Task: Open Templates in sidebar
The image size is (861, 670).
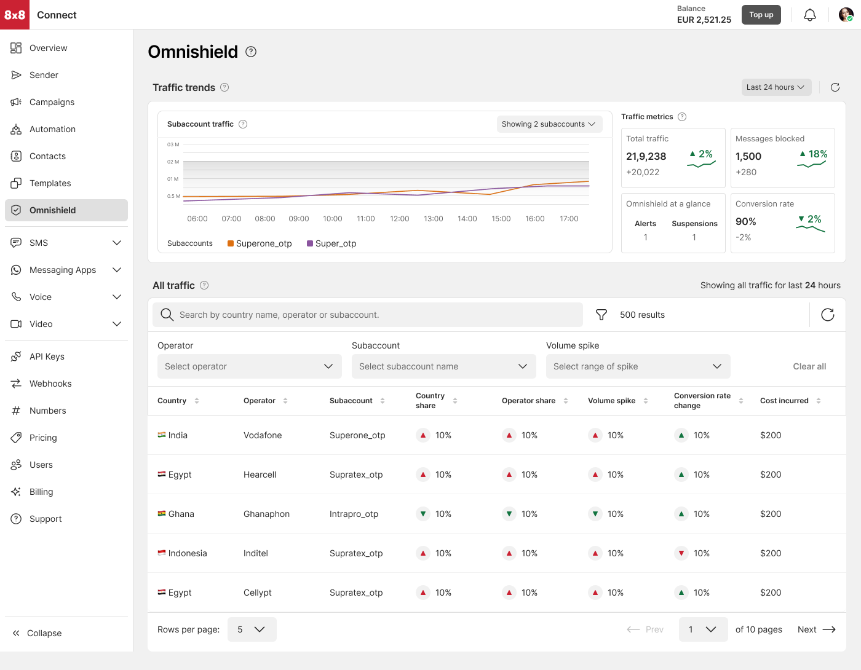Action: point(66,183)
